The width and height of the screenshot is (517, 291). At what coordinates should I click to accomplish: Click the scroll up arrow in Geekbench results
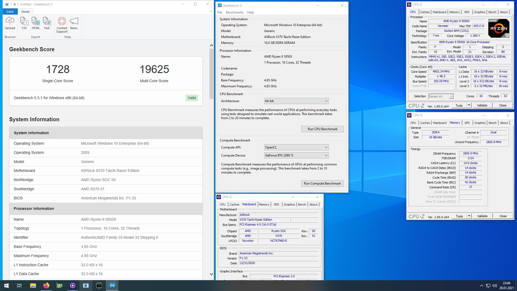tap(211, 46)
